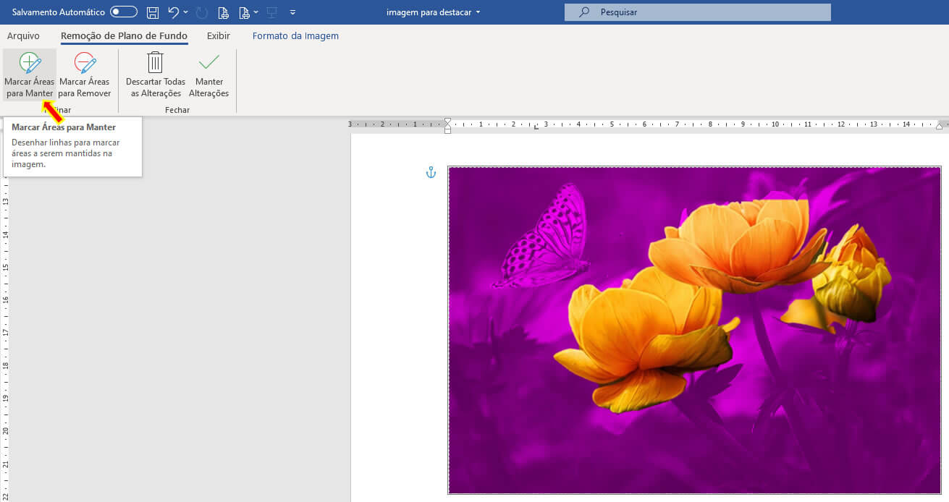The image size is (949, 502).
Task: Click the Pesquisar search field
Action: tap(698, 12)
